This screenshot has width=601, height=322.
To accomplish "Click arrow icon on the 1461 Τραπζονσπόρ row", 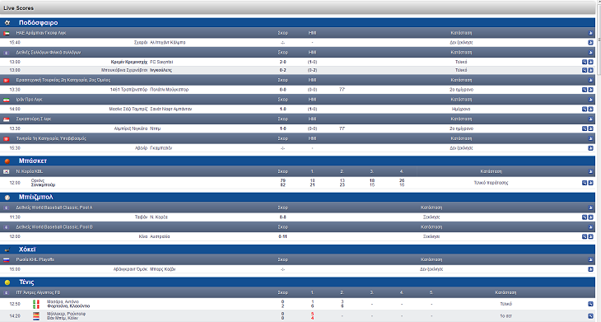I will (590, 90).
